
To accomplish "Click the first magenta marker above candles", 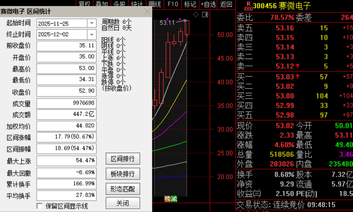I will coord(168,19).
